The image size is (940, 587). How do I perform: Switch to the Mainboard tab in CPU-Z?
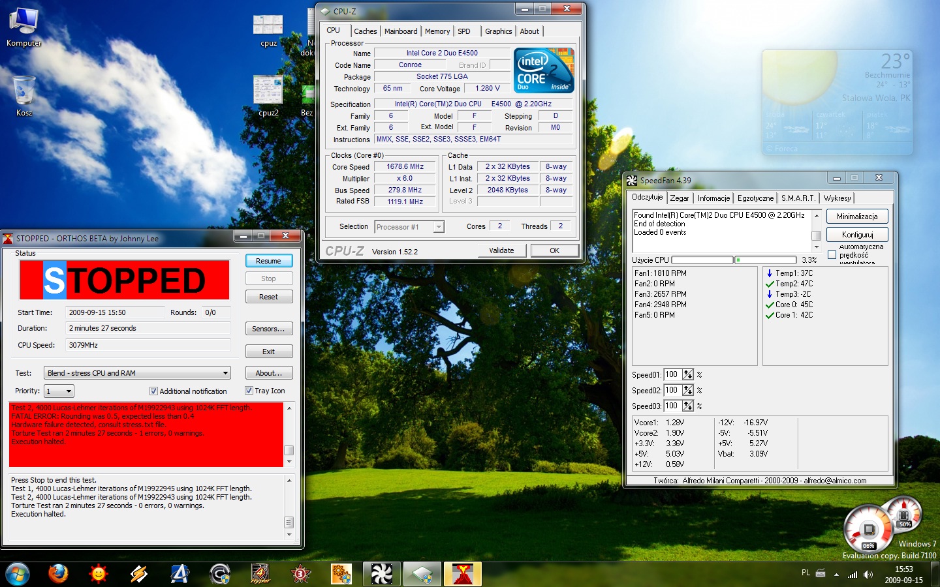tap(401, 31)
